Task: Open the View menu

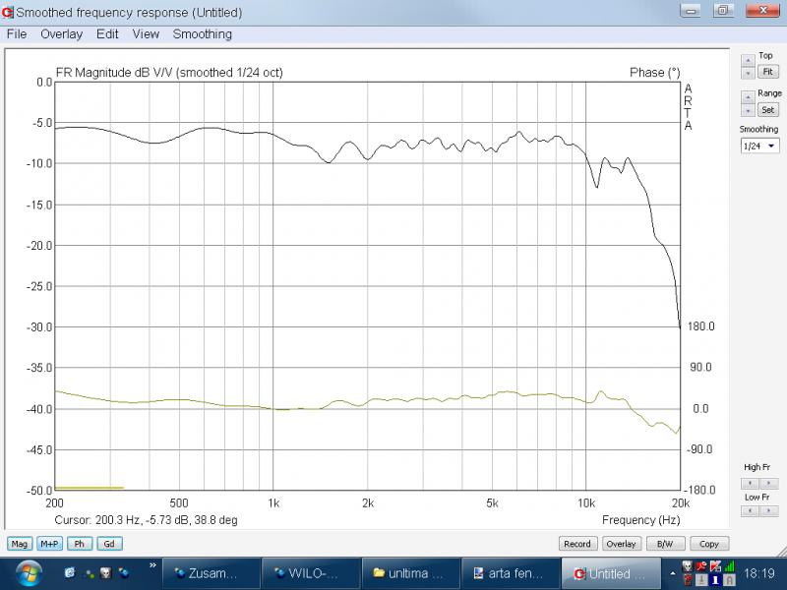Action: coord(146,34)
